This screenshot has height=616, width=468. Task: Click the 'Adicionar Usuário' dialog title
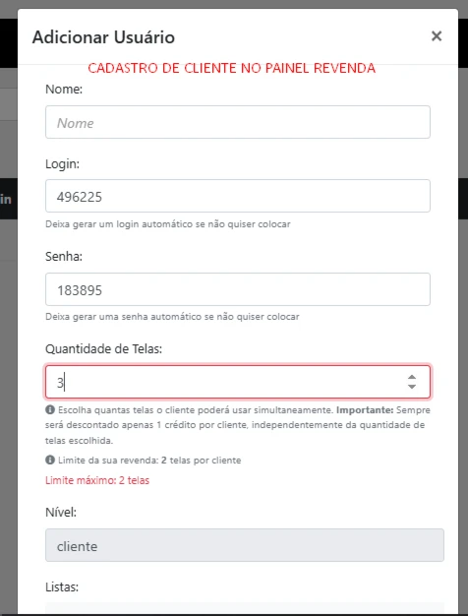[103, 37]
